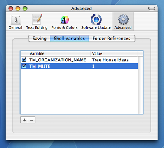Uncheck the TM_ORGANIZATION_NAME variable checkbox
164x148 pixels.
point(24,60)
